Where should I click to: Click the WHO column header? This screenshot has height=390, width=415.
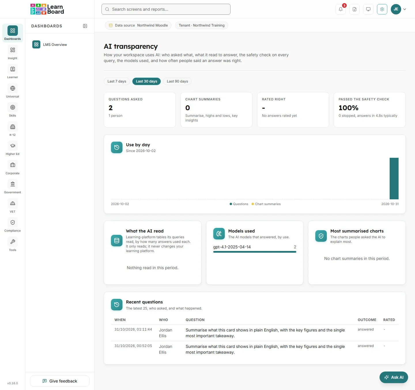[163, 320]
